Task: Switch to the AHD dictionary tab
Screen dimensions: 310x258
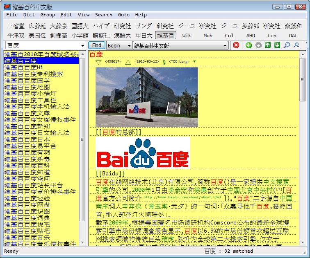Action: (x=251, y=36)
